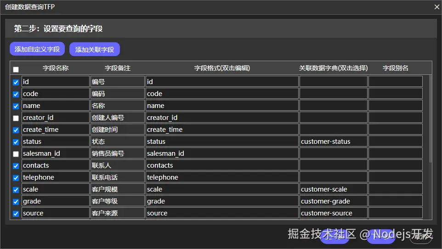Click the 关联数据字典(双击选择) column header
The height and width of the screenshot is (249, 442).
tap(334, 68)
